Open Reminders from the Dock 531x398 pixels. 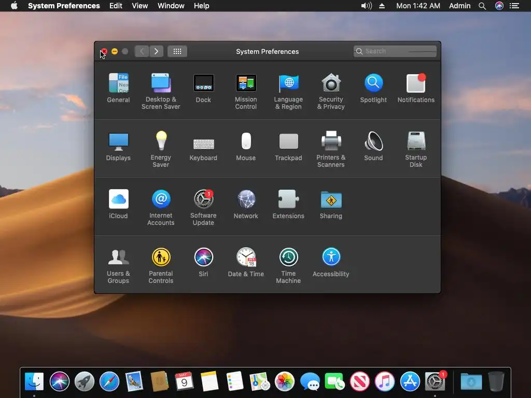(x=235, y=381)
